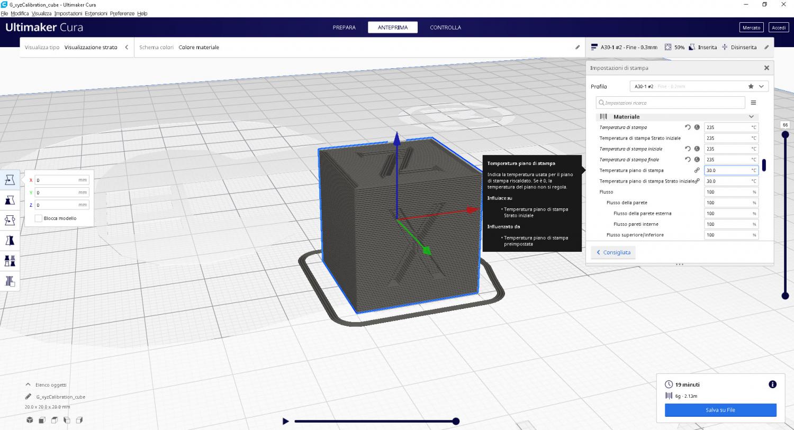Click the bottom handle of the layer slider
Viewport: 794px width, 430px height.
785,296
